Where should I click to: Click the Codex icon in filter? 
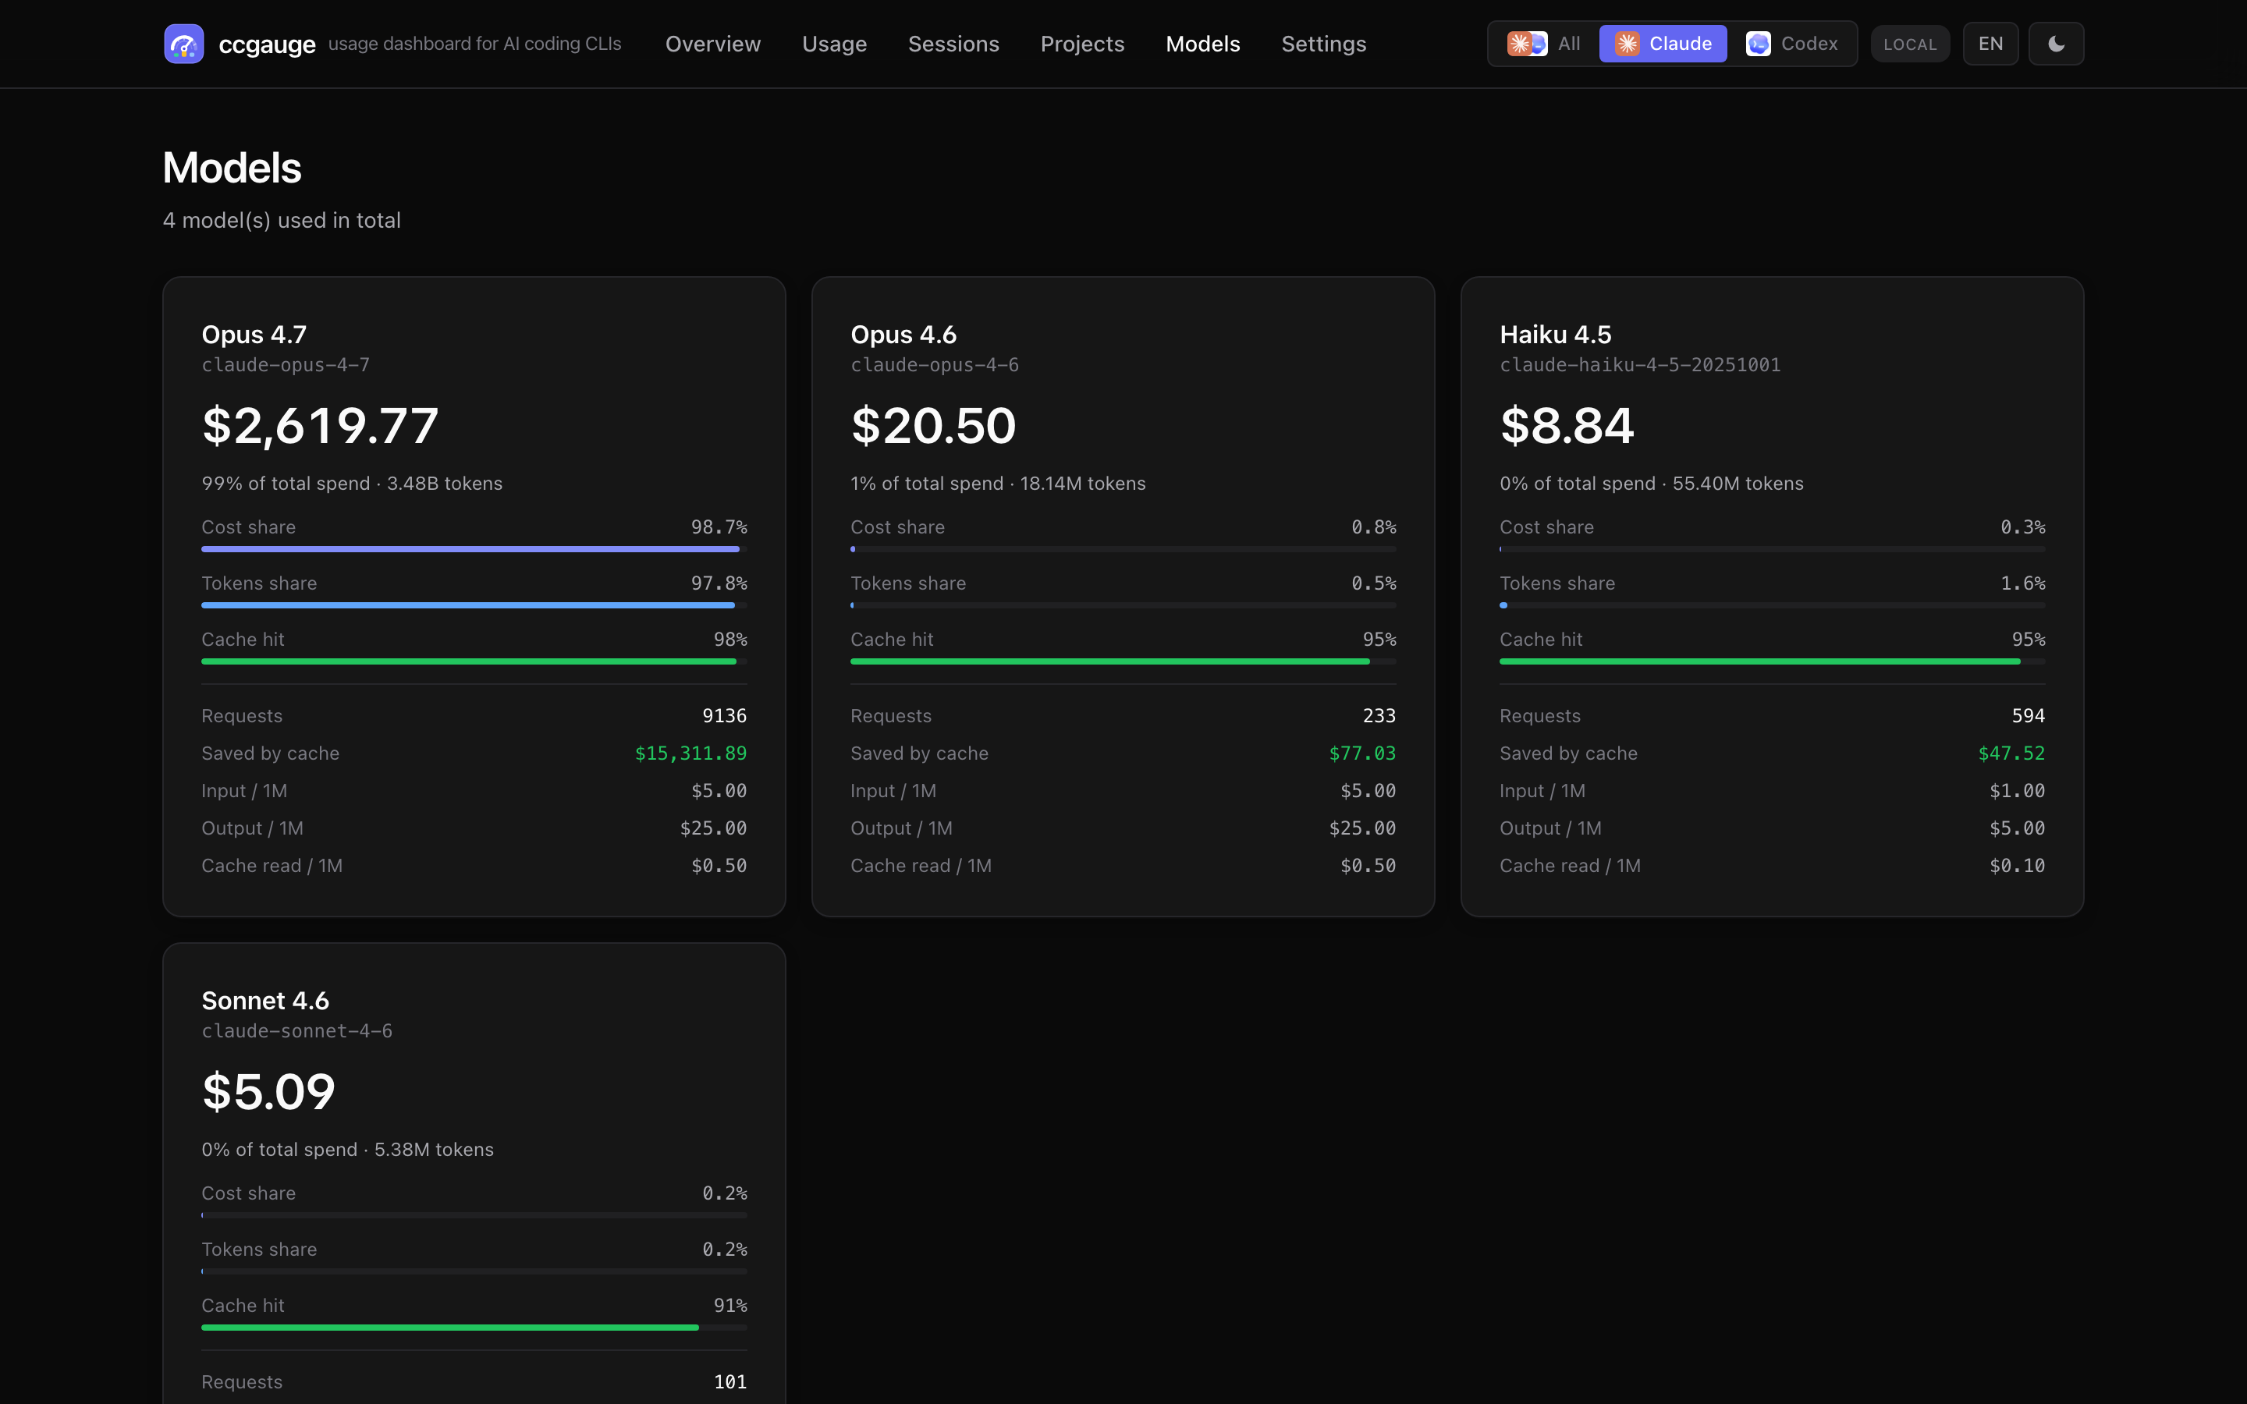pos(1758,44)
